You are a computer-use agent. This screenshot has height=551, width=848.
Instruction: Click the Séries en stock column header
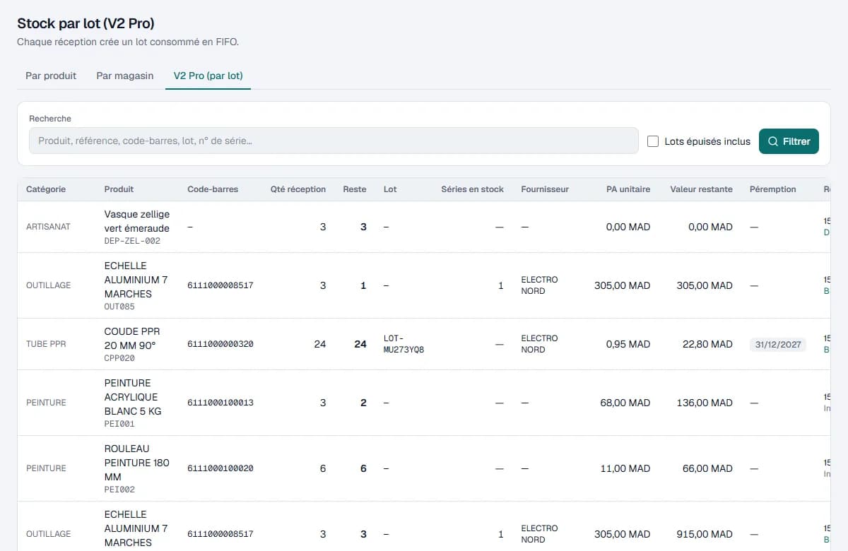[473, 189]
